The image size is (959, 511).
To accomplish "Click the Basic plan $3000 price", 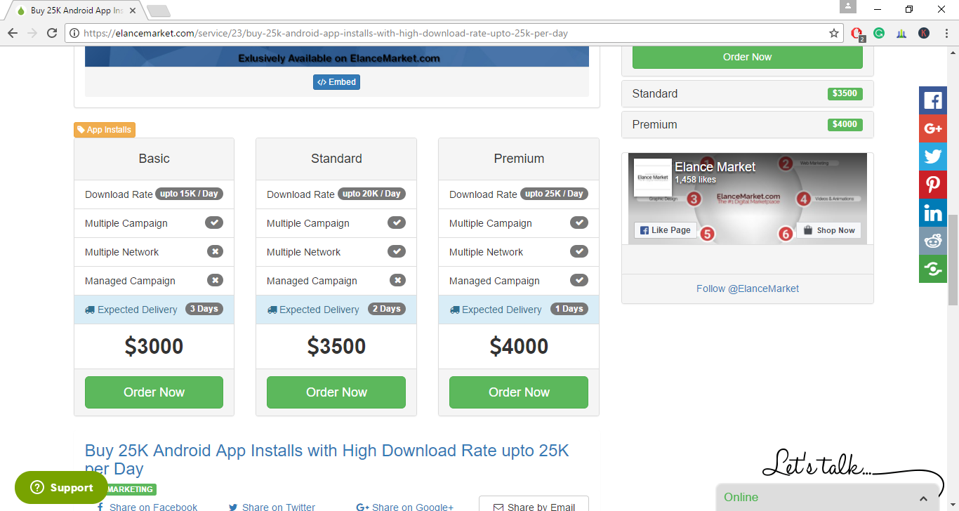I will [x=154, y=346].
